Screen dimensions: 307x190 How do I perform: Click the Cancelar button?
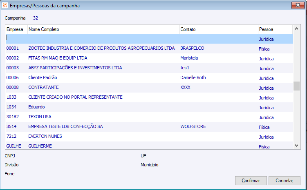[284, 181]
